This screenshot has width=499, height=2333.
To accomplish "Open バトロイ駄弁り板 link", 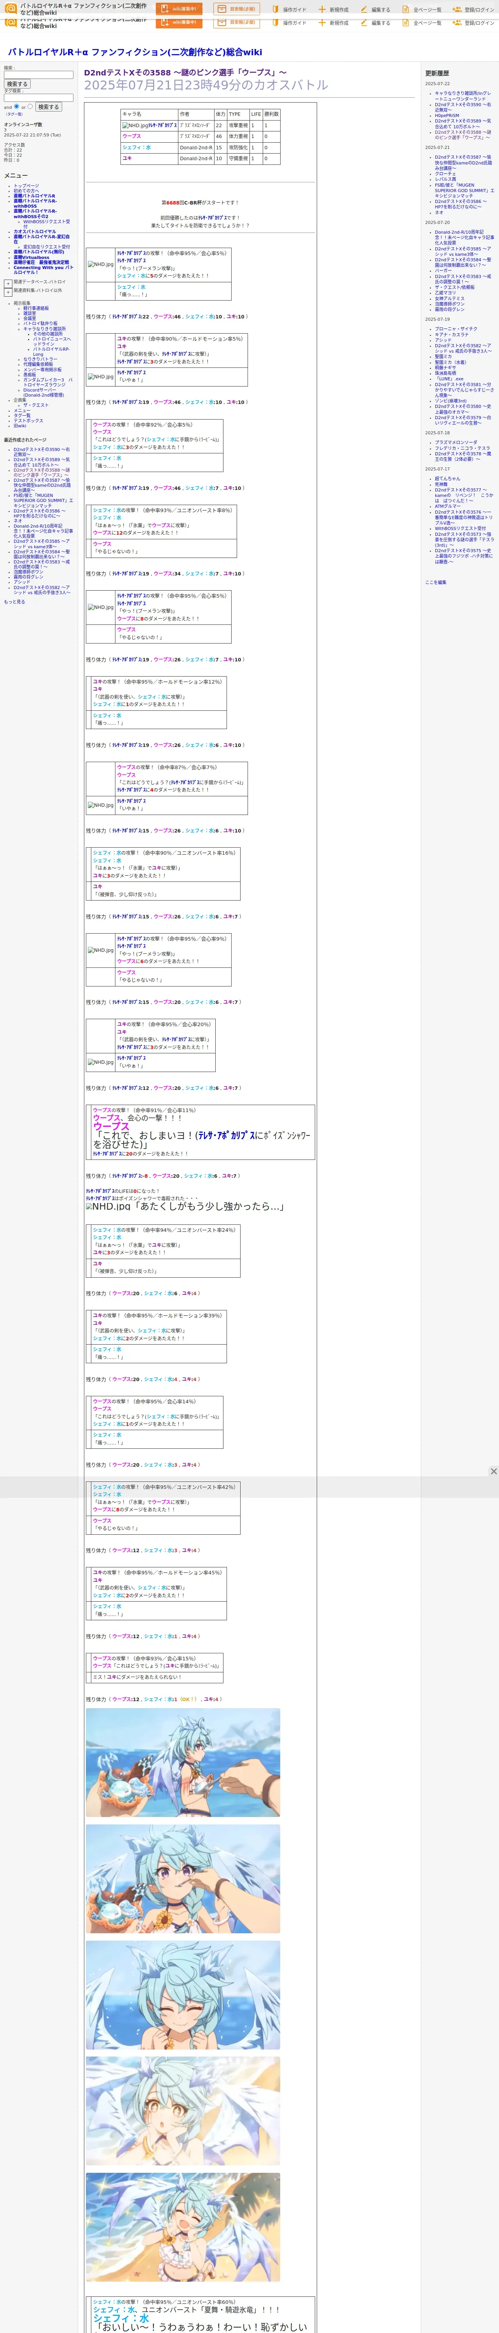I will point(40,324).
